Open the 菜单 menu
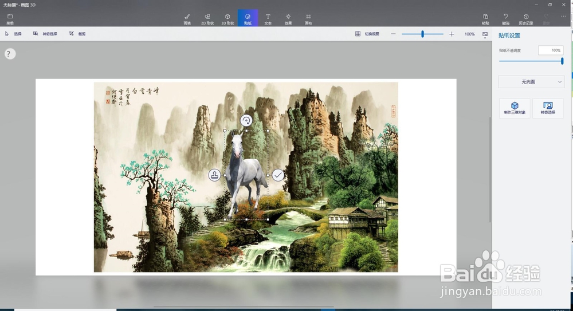Viewport: 573px width, 311px height. pyautogui.click(x=10, y=19)
